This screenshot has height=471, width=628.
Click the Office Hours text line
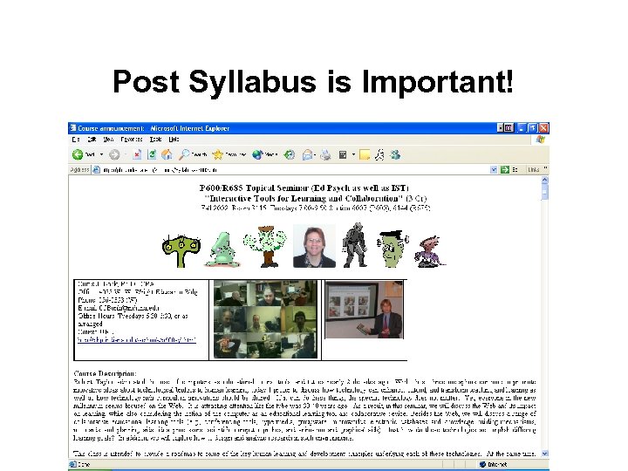pos(133,316)
